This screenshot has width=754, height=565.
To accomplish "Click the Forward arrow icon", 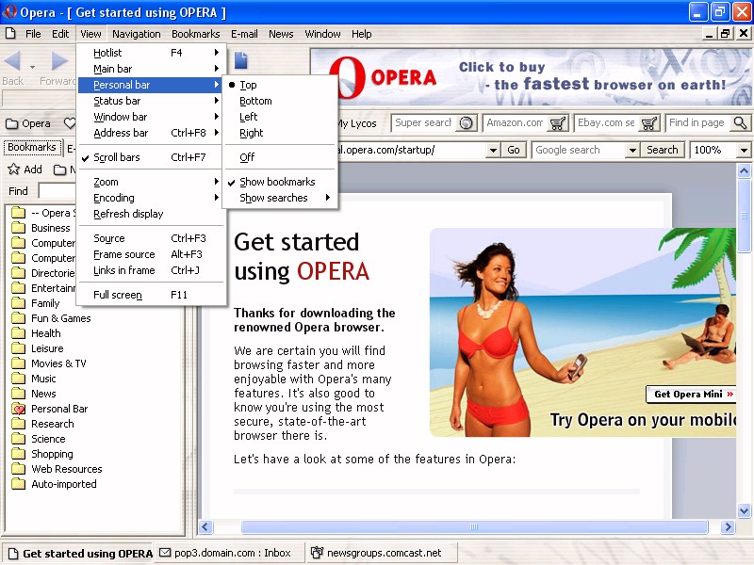I will tap(59, 61).
